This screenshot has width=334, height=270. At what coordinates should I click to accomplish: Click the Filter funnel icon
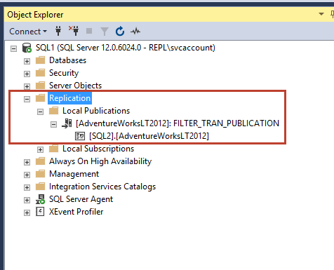click(105, 32)
